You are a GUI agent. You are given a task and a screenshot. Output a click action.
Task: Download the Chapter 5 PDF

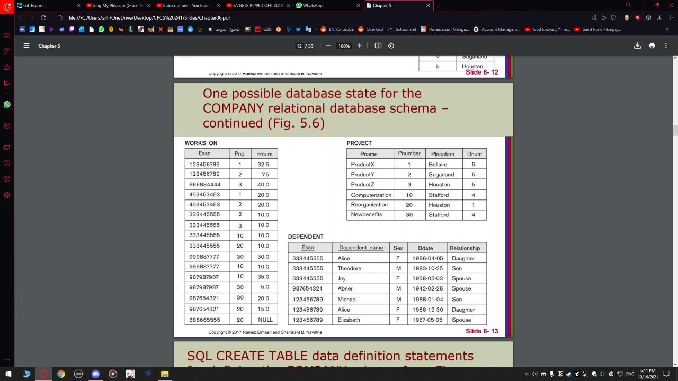pyautogui.click(x=638, y=46)
